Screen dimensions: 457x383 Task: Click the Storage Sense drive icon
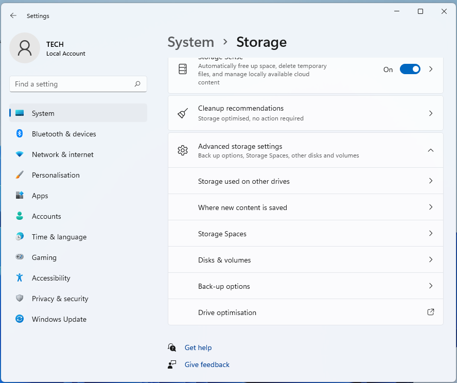point(183,68)
